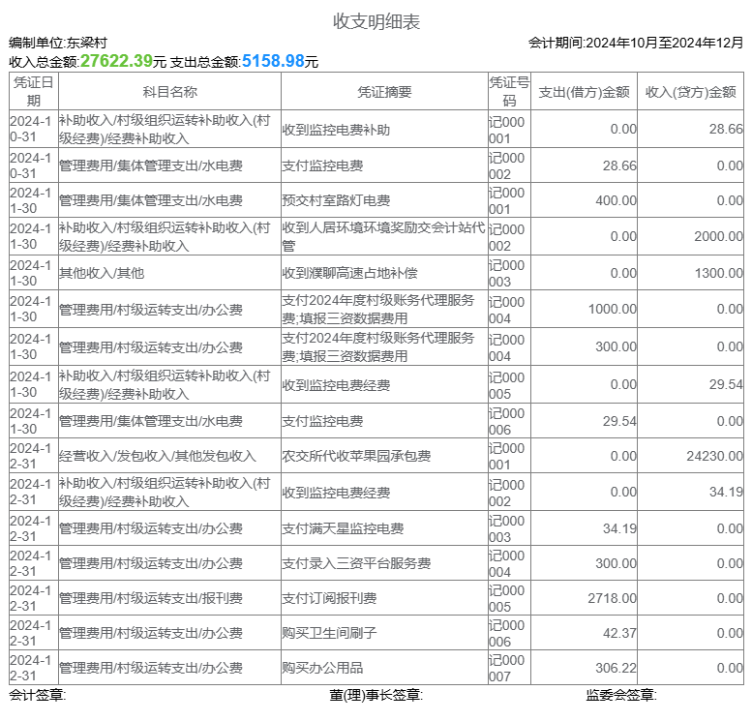
Task: Select the 支付订阅报刊费 summary cell
Action: 328,598
